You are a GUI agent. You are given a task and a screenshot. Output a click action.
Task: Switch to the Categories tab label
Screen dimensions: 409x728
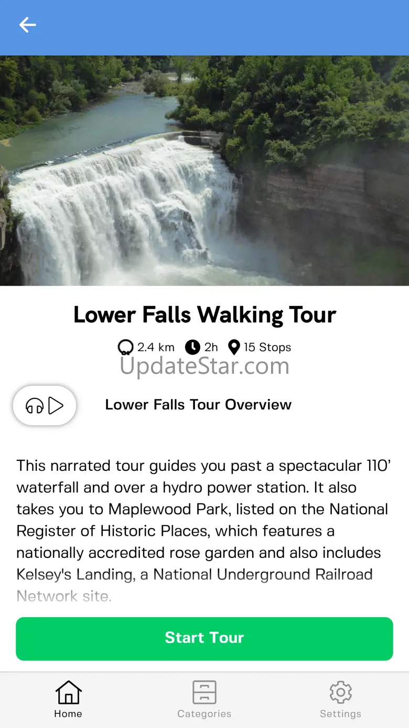[x=204, y=714]
